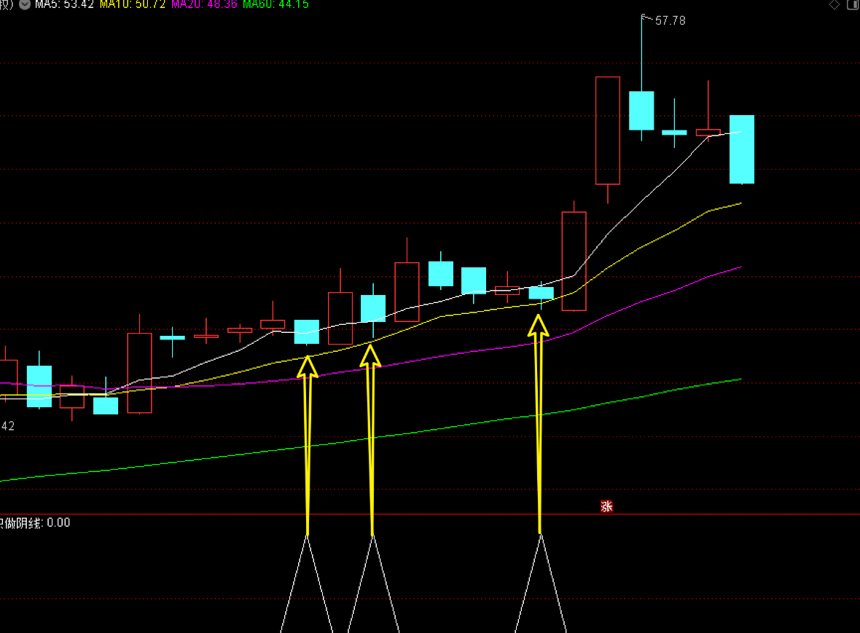The height and width of the screenshot is (633, 860).
Task: Select the green MA60: 44.15 label
Action: click(x=276, y=4)
